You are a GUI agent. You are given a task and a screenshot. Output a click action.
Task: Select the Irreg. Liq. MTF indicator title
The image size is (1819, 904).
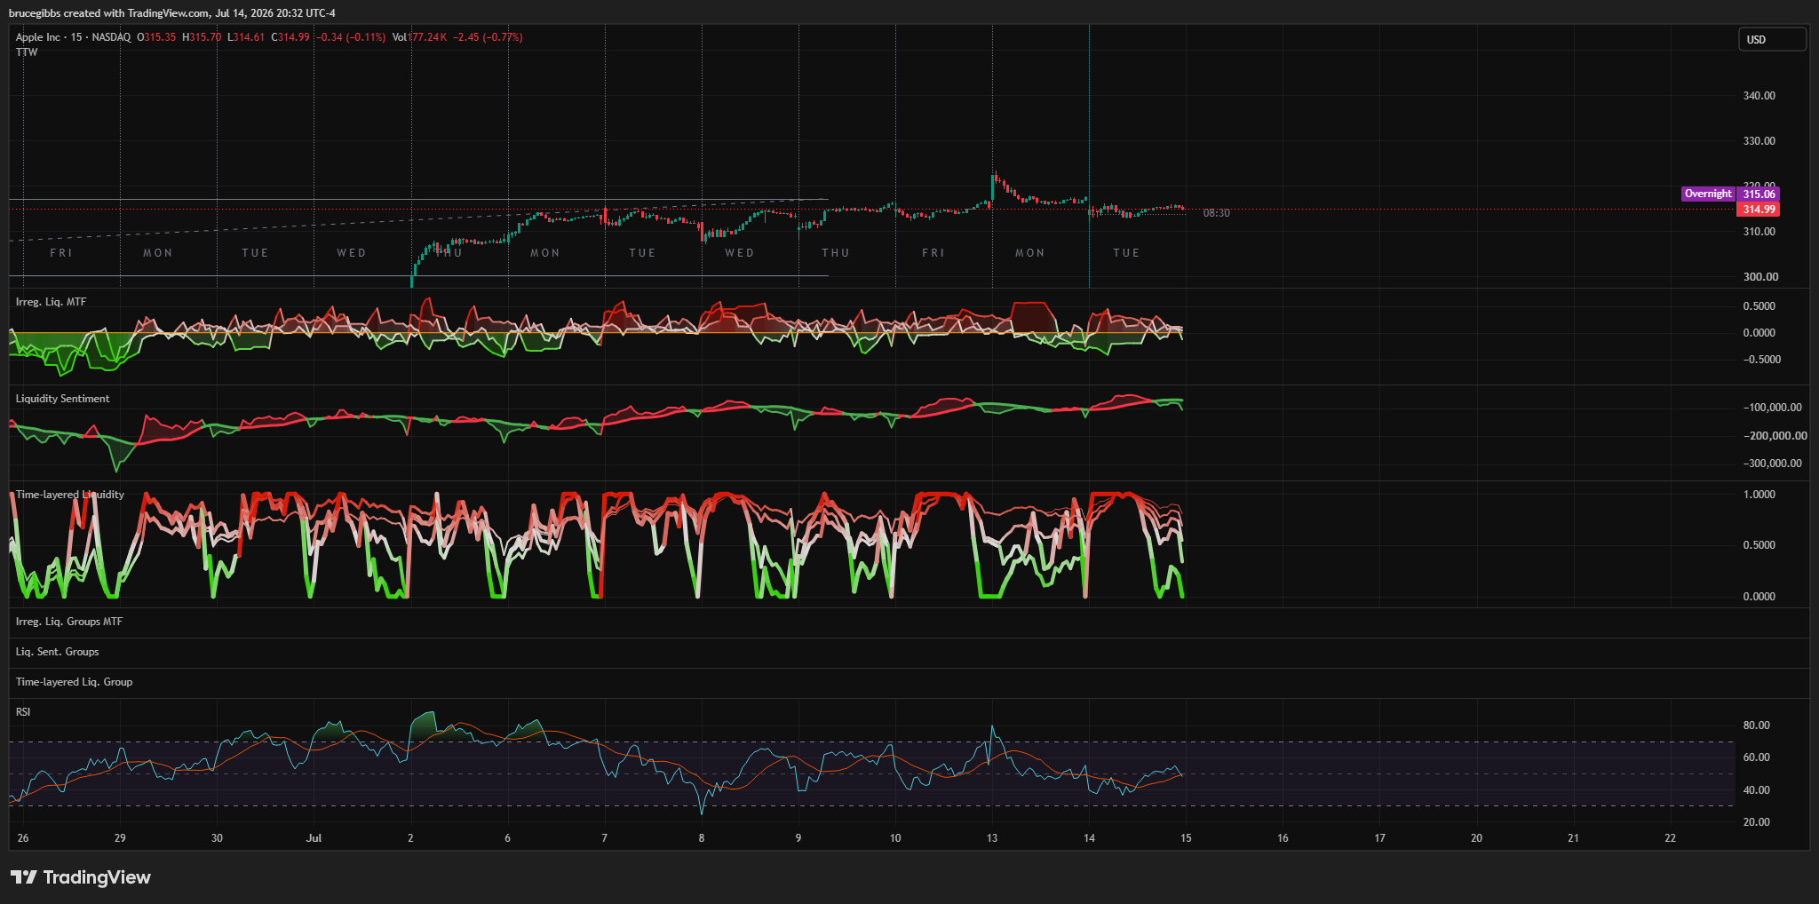coord(51,302)
